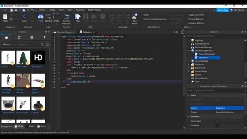
Task: Collapse the ServerScriptService tree node
Action: click(188, 51)
